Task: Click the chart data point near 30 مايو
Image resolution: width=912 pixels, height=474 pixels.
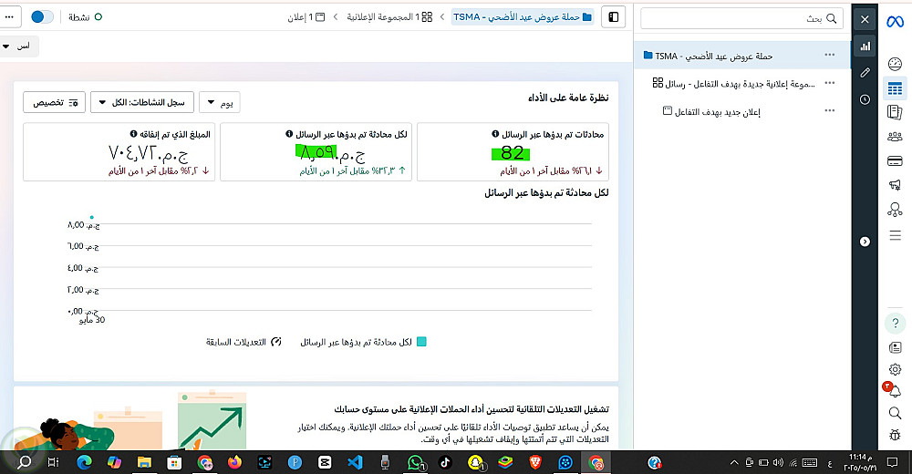Action: [92, 218]
